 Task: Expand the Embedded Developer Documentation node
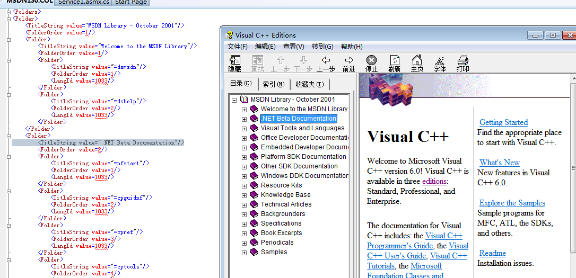pos(244,148)
